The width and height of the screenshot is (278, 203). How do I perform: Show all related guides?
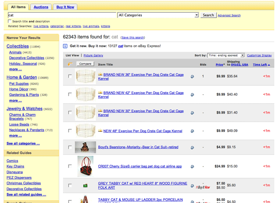pos(26,194)
